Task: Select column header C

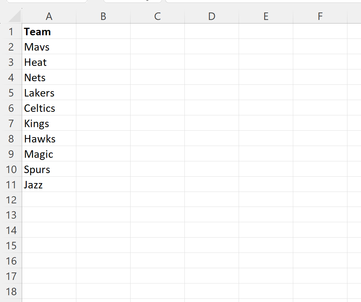Action: [x=157, y=16]
